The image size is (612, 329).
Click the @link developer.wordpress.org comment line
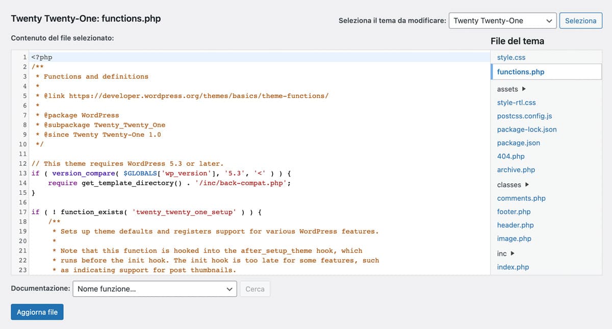pos(182,96)
